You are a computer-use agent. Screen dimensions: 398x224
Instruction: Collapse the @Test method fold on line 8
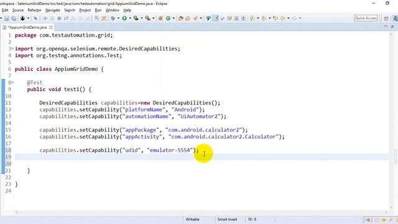pos(12,82)
